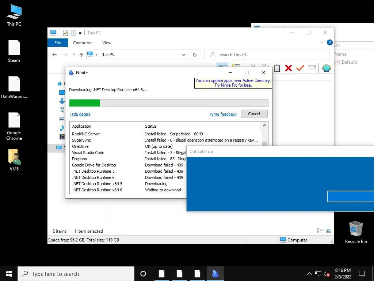Click the Status column header
Image resolution: width=374 pixels, height=281 pixels.
[x=202, y=126]
